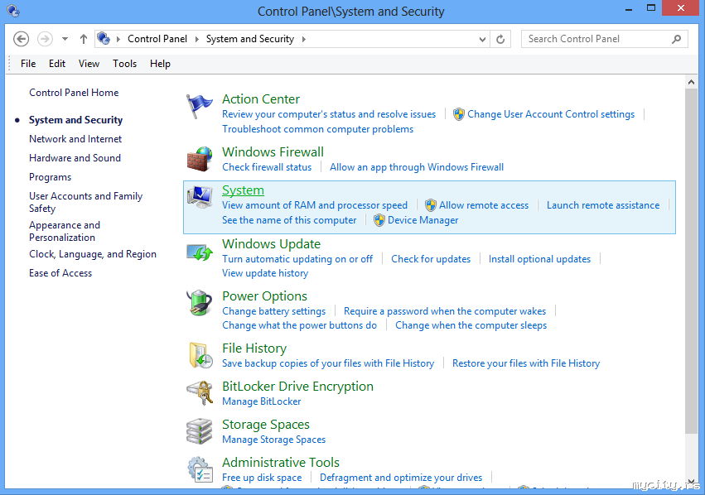The height and width of the screenshot is (495, 705).
Task: Refresh the Control Panel view
Action: (500, 39)
